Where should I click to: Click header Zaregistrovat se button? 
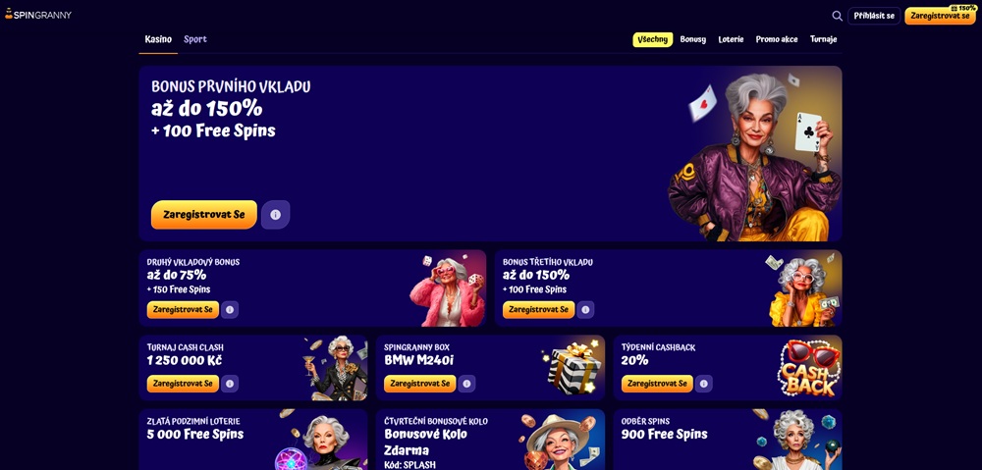click(940, 16)
